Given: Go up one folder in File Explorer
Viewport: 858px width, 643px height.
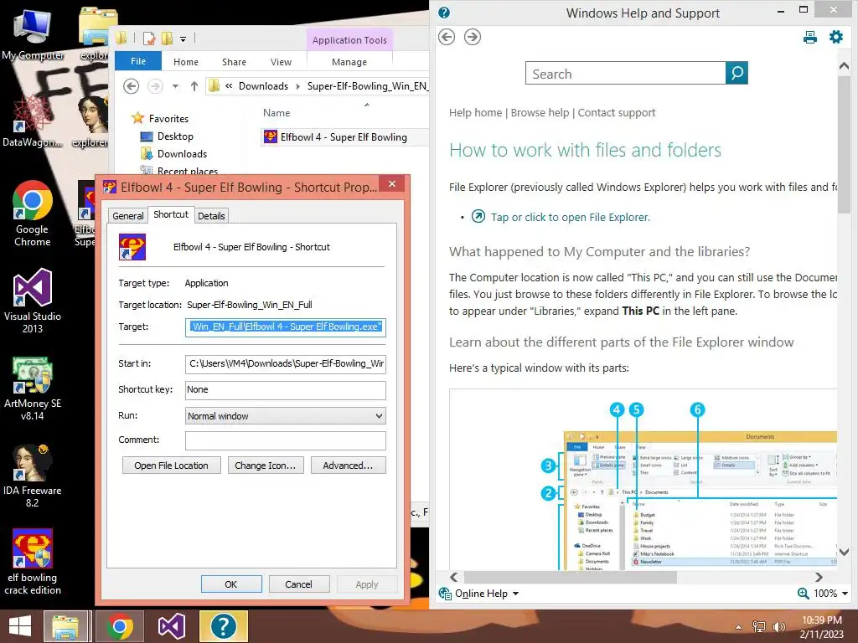Looking at the screenshot, I should point(194,86).
